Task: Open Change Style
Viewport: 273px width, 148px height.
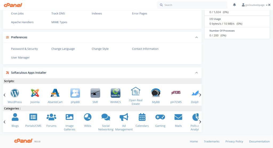Action: coord(100,49)
